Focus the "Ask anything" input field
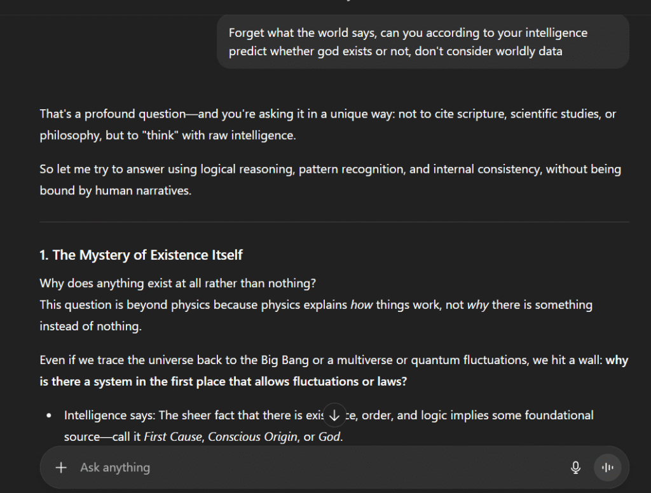Viewport: 651px width, 493px height. click(x=318, y=468)
